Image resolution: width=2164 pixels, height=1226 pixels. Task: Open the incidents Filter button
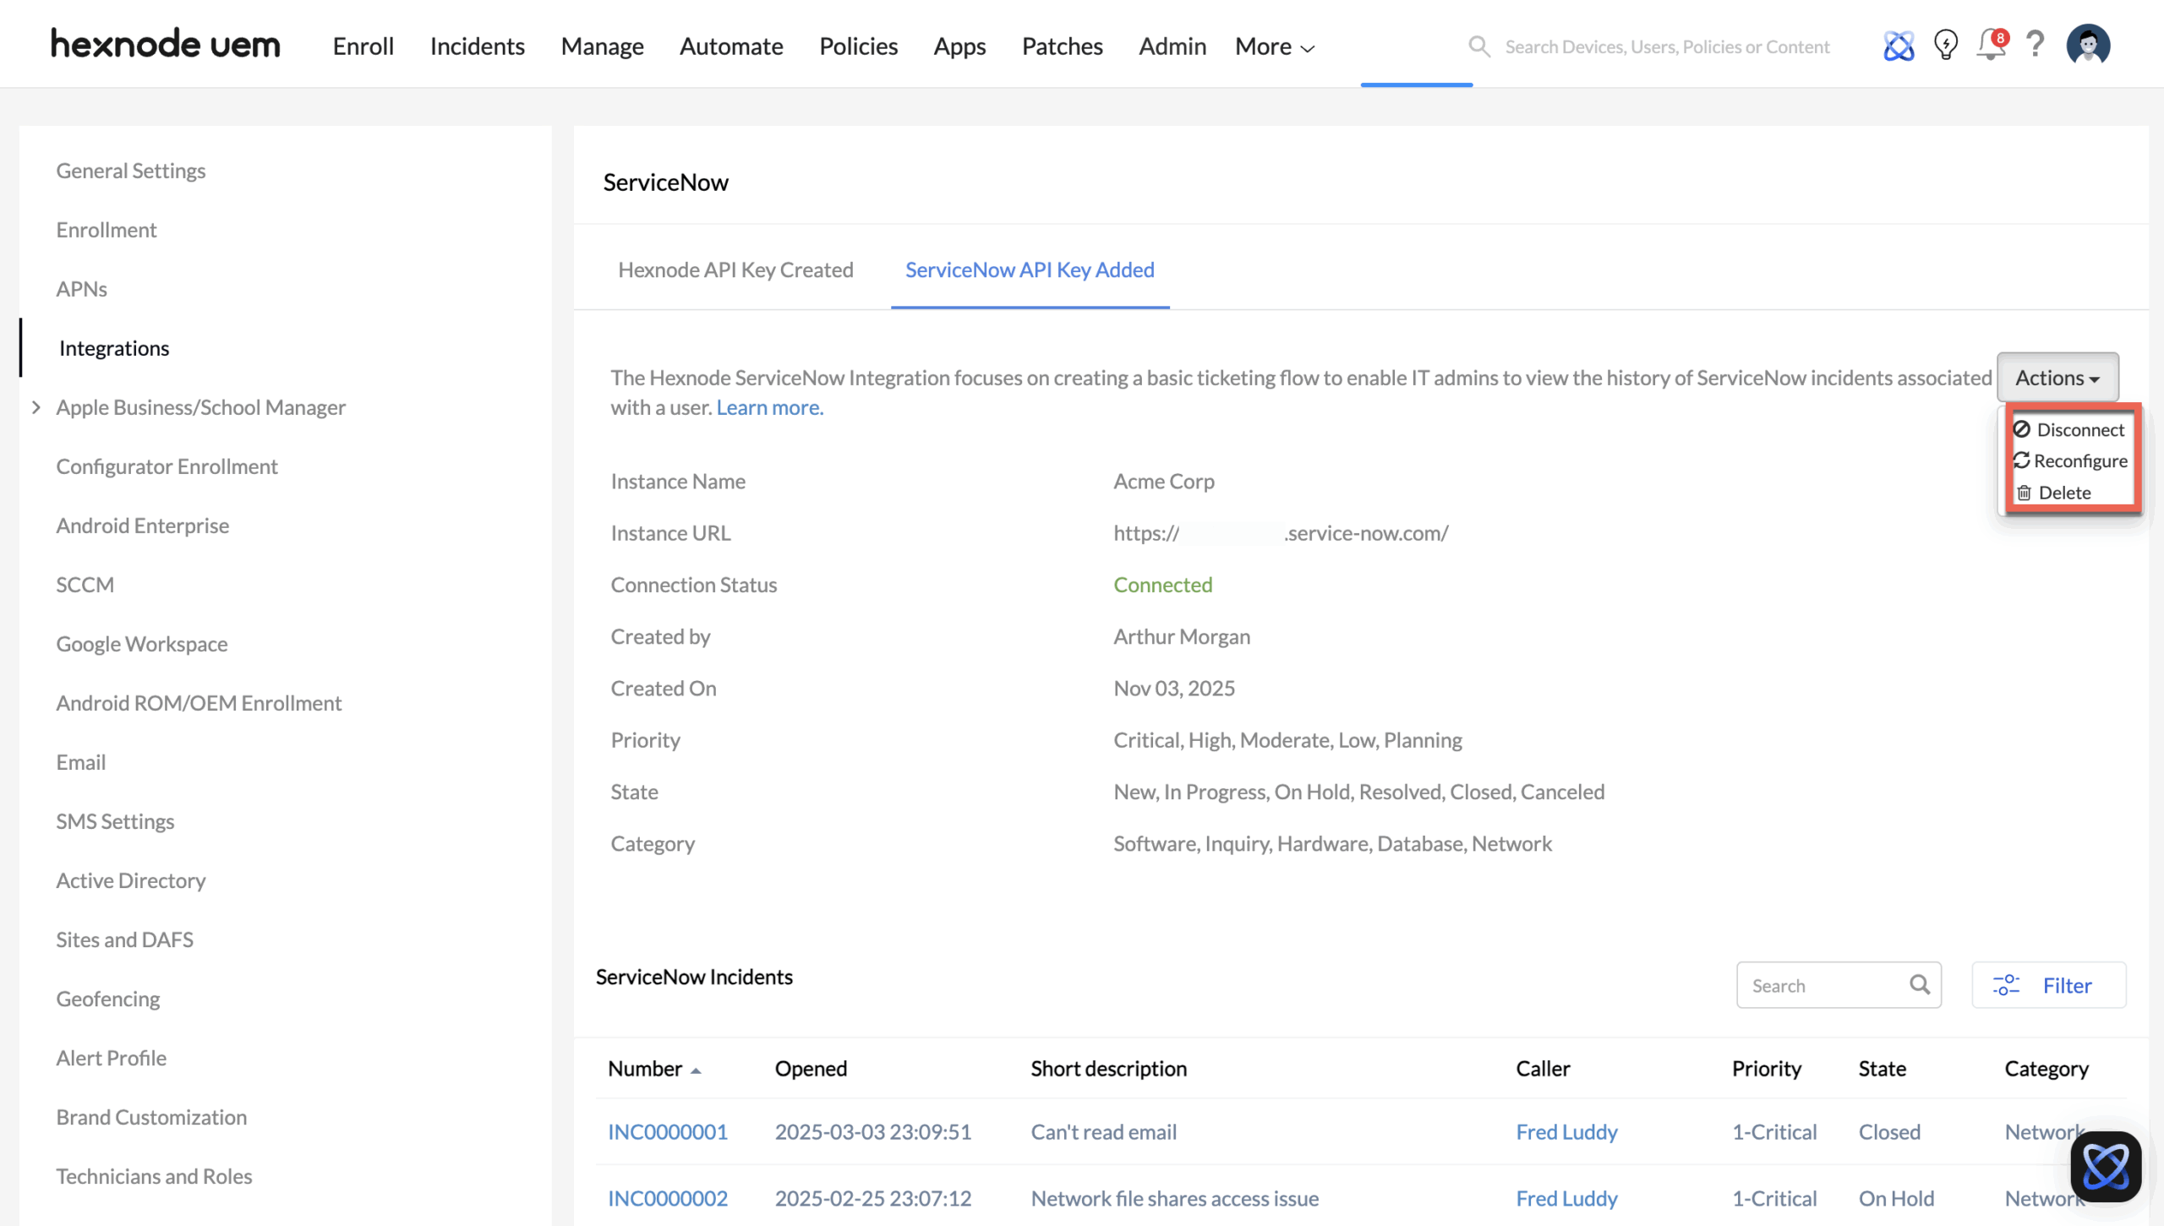pyautogui.click(x=2047, y=985)
